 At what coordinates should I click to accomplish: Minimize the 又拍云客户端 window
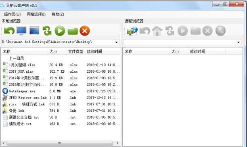(217, 4)
